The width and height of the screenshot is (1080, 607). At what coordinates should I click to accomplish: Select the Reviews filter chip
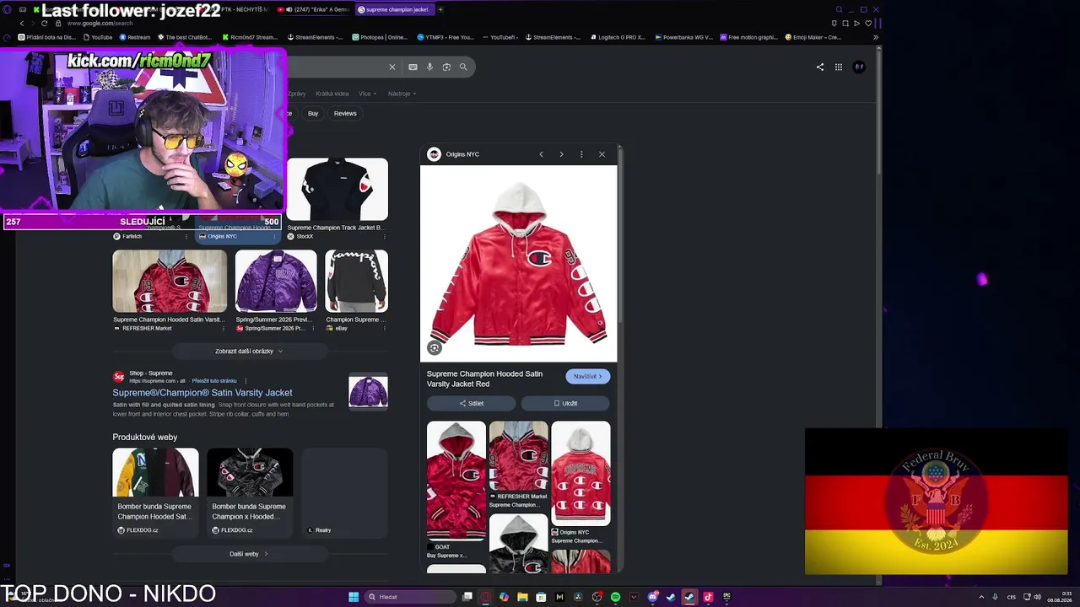pyautogui.click(x=345, y=113)
